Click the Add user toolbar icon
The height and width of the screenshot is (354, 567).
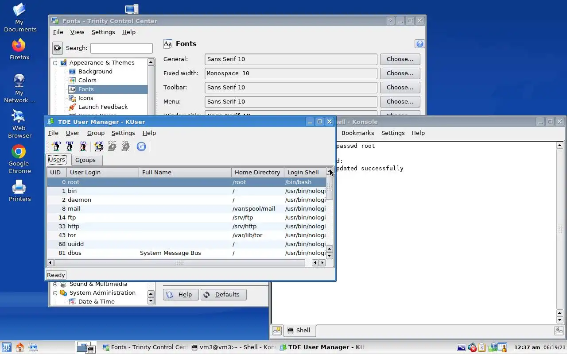point(56,146)
